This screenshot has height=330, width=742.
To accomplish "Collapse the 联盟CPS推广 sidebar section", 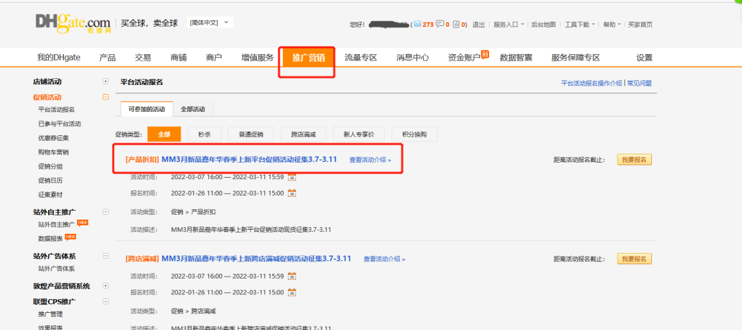I will point(106,301).
